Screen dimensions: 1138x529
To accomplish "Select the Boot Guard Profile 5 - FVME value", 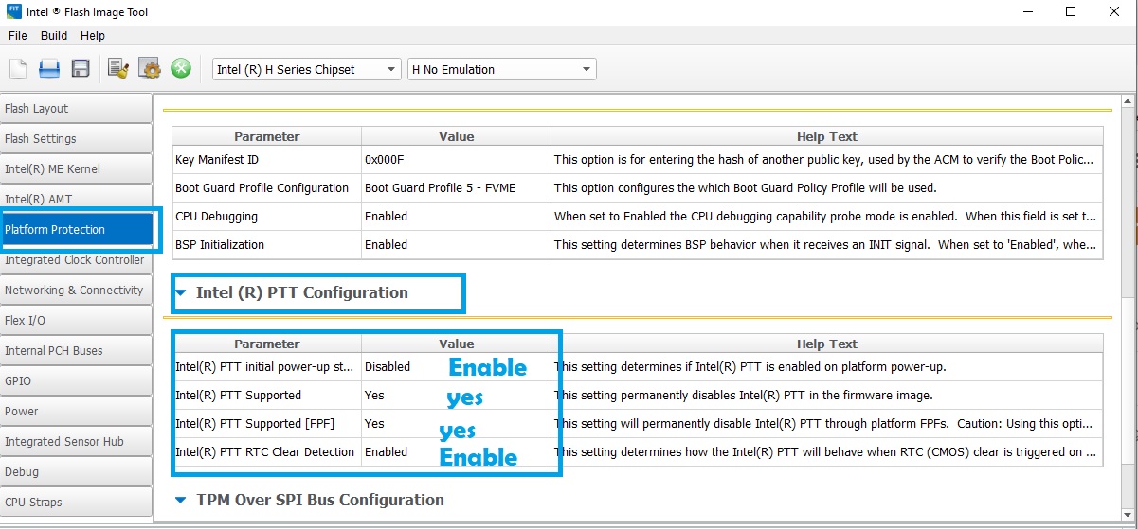I will click(456, 187).
